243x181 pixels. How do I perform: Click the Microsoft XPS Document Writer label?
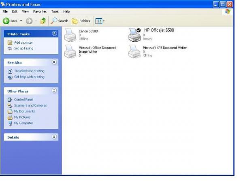165,48
